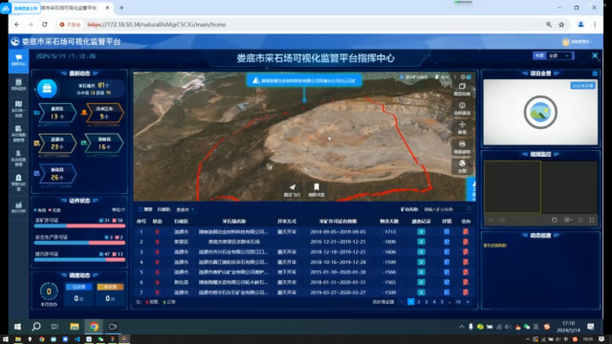612x344 pixels.
Task: Click the panorama thumbnail in 项目全景
Action: (540, 113)
